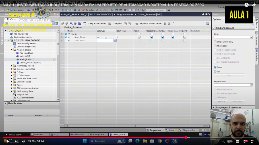
Task: Click the Find button in Find and replace
Action: click(229, 75)
